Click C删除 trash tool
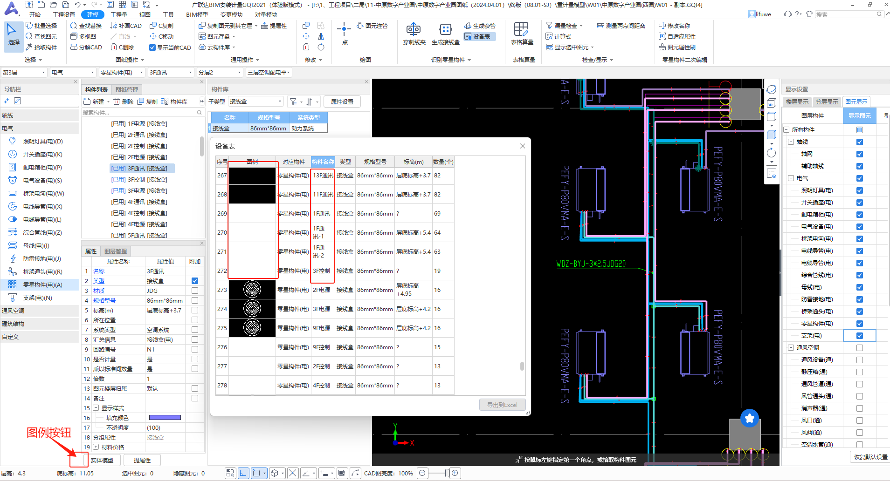 click(122, 47)
